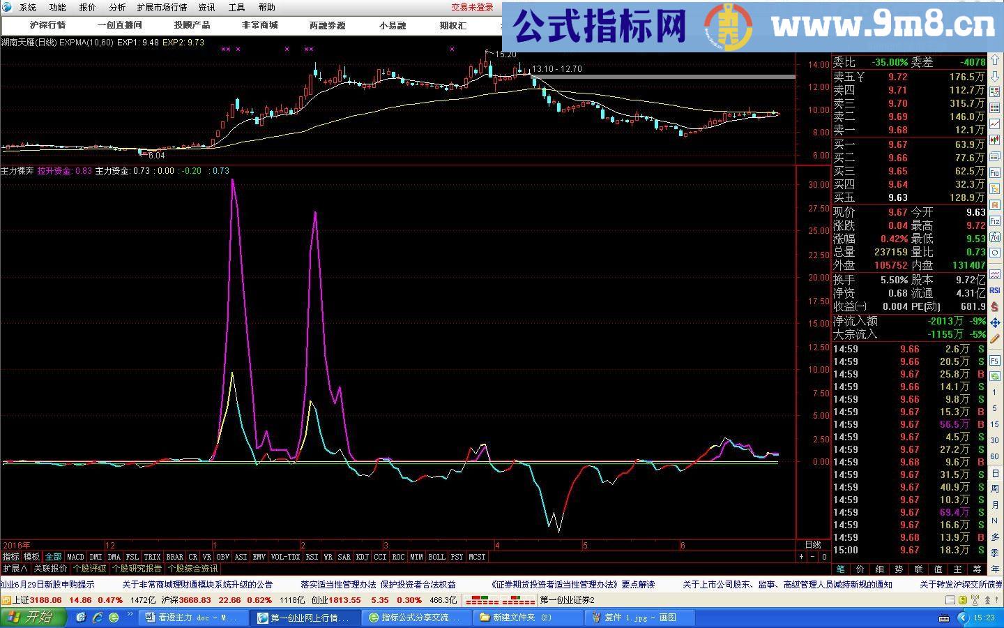Expand the 扩展∧ panel
The image size is (1004, 628).
15,569
